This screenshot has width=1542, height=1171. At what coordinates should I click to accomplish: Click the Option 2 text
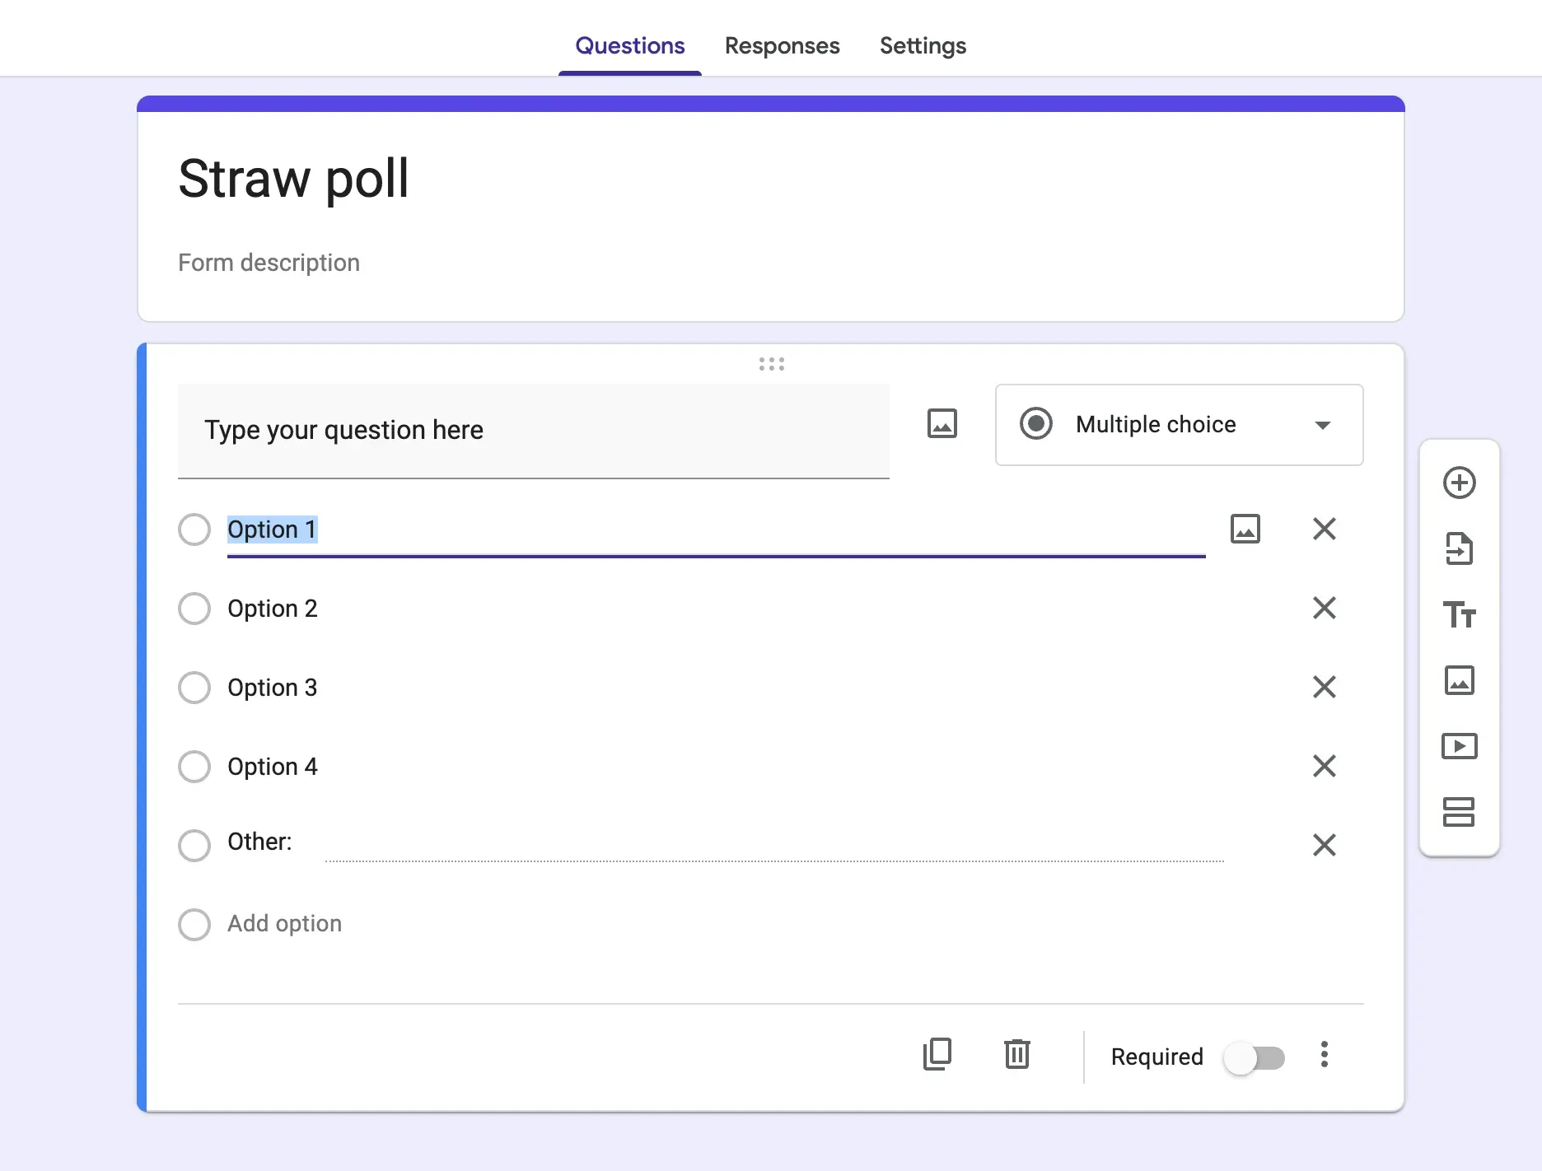(x=272, y=609)
